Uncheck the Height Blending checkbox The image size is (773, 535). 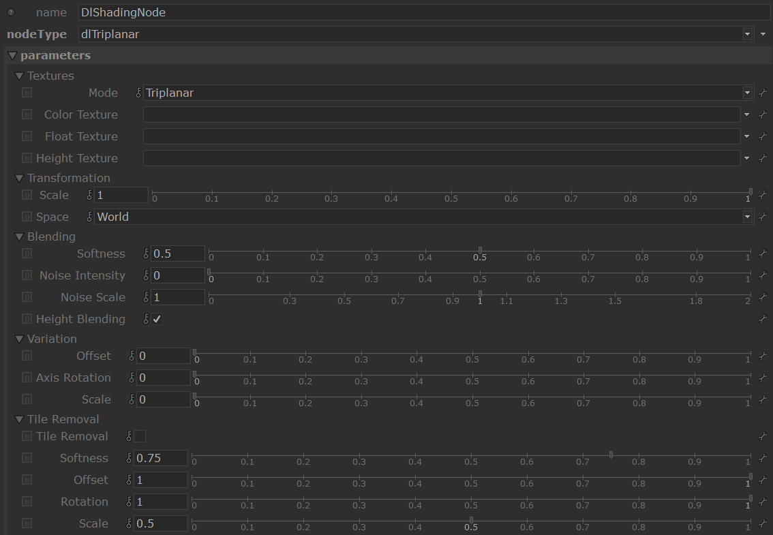pyautogui.click(x=157, y=319)
